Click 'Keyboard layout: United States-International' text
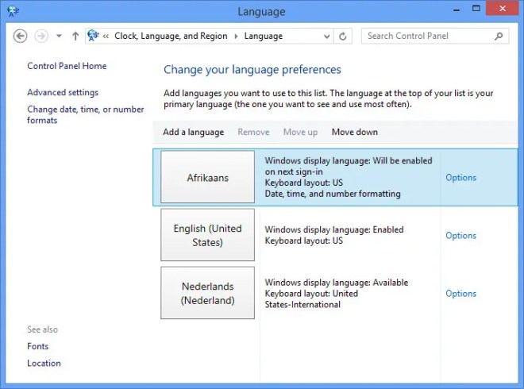This screenshot has width=524, height=389. click(311, 298)
